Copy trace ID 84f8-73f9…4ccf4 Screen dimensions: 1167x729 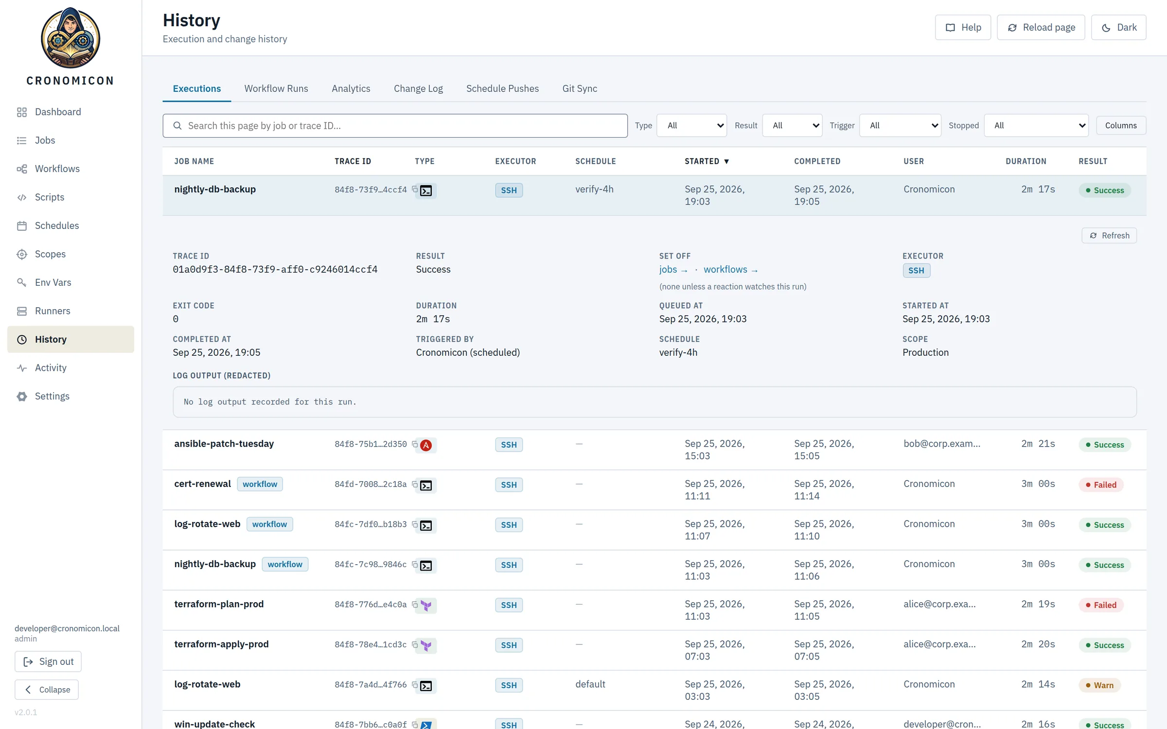coord(415,190)
